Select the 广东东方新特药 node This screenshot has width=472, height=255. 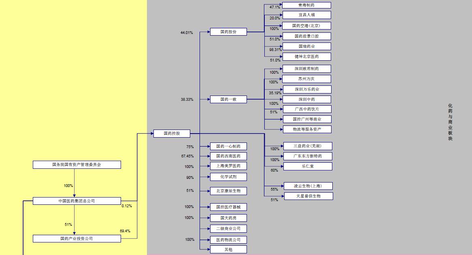coord(308,156)
